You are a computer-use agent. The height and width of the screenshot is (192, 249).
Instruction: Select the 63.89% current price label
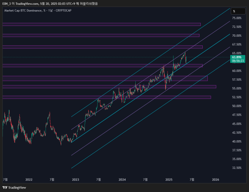point(237,57)
